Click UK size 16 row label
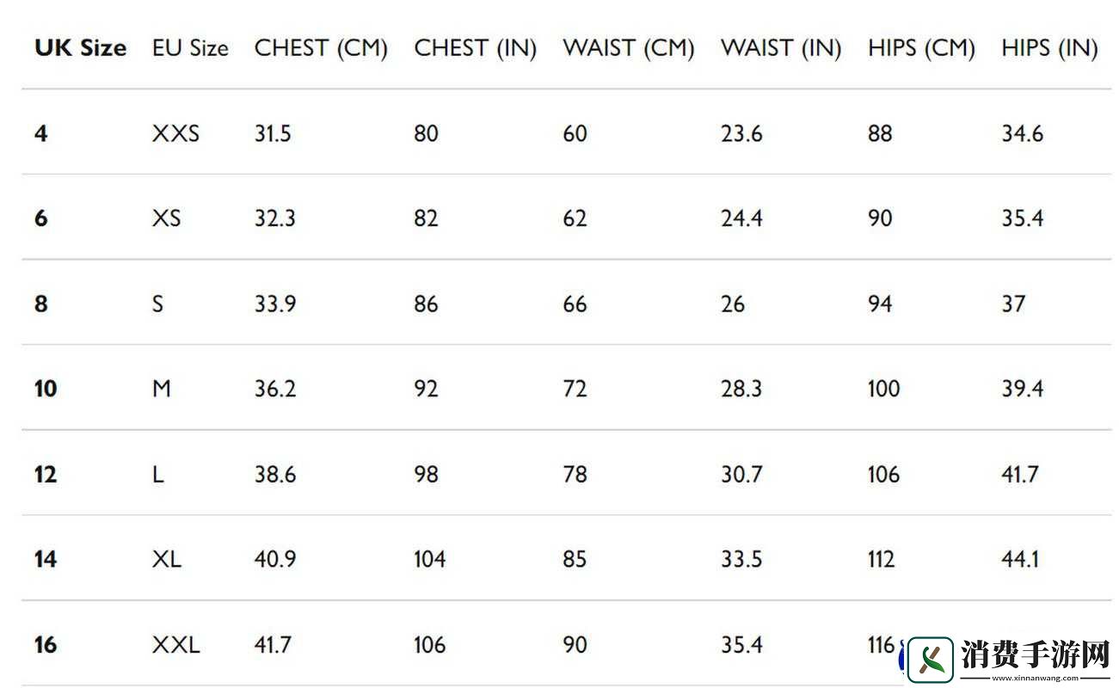1119x688 pixels. coord(46,644)
